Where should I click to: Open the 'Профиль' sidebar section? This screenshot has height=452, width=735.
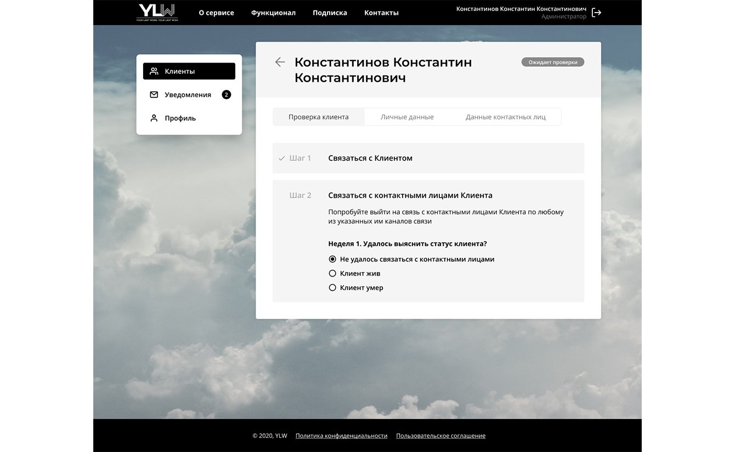[189, 118]
